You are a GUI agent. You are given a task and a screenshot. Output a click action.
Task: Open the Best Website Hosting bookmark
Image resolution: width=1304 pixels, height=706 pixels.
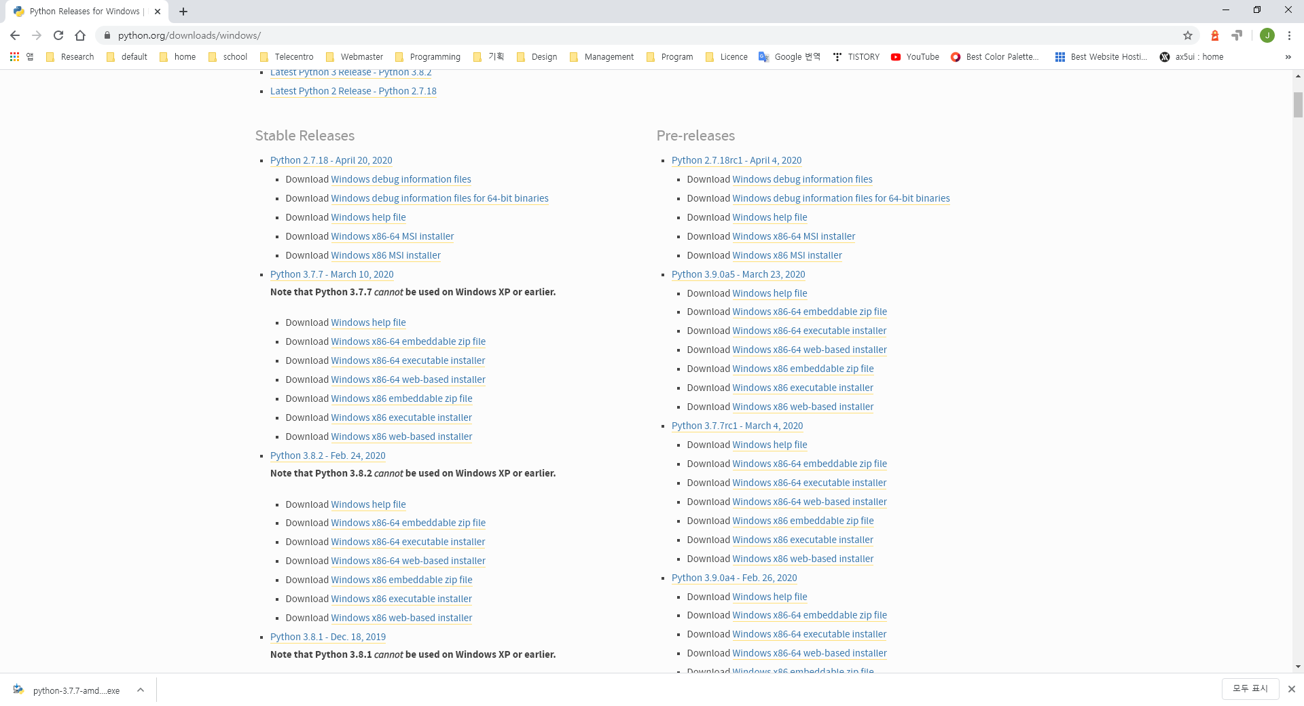[x=1101, y=57]
